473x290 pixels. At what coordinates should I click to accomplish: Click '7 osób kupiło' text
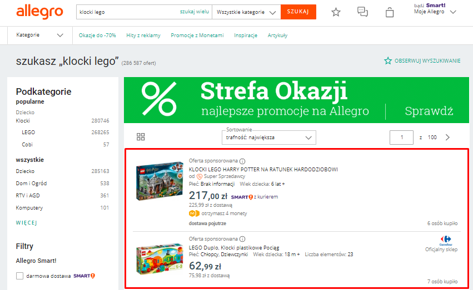pyautogui.click(x=442, y=282)
